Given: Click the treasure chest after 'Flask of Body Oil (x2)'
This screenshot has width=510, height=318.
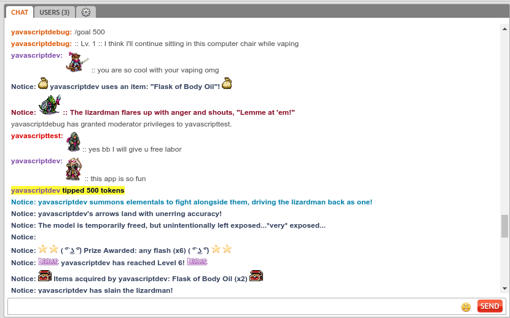Looking at the screenshot, I should (x=256, y=276).
